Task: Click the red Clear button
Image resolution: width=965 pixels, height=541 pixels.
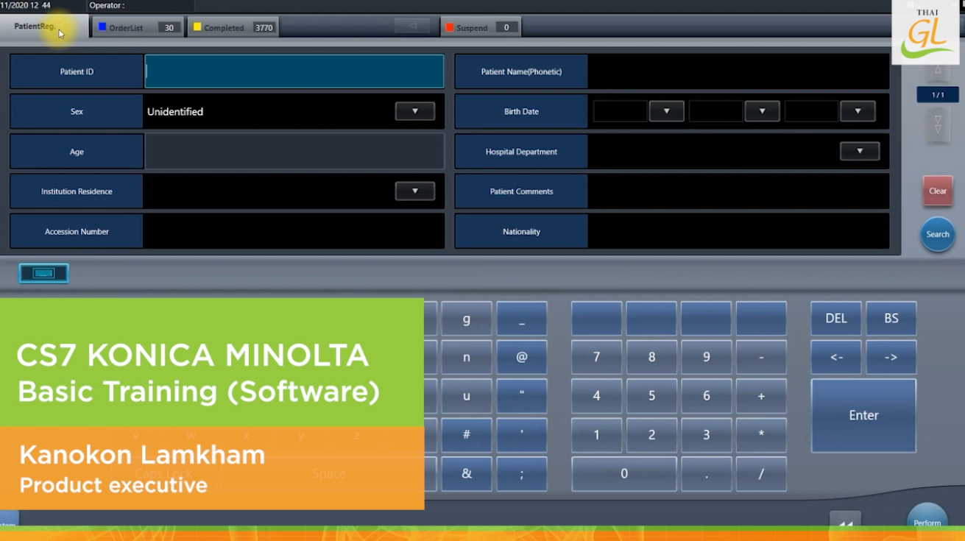Action: click(x=937, y=191)
